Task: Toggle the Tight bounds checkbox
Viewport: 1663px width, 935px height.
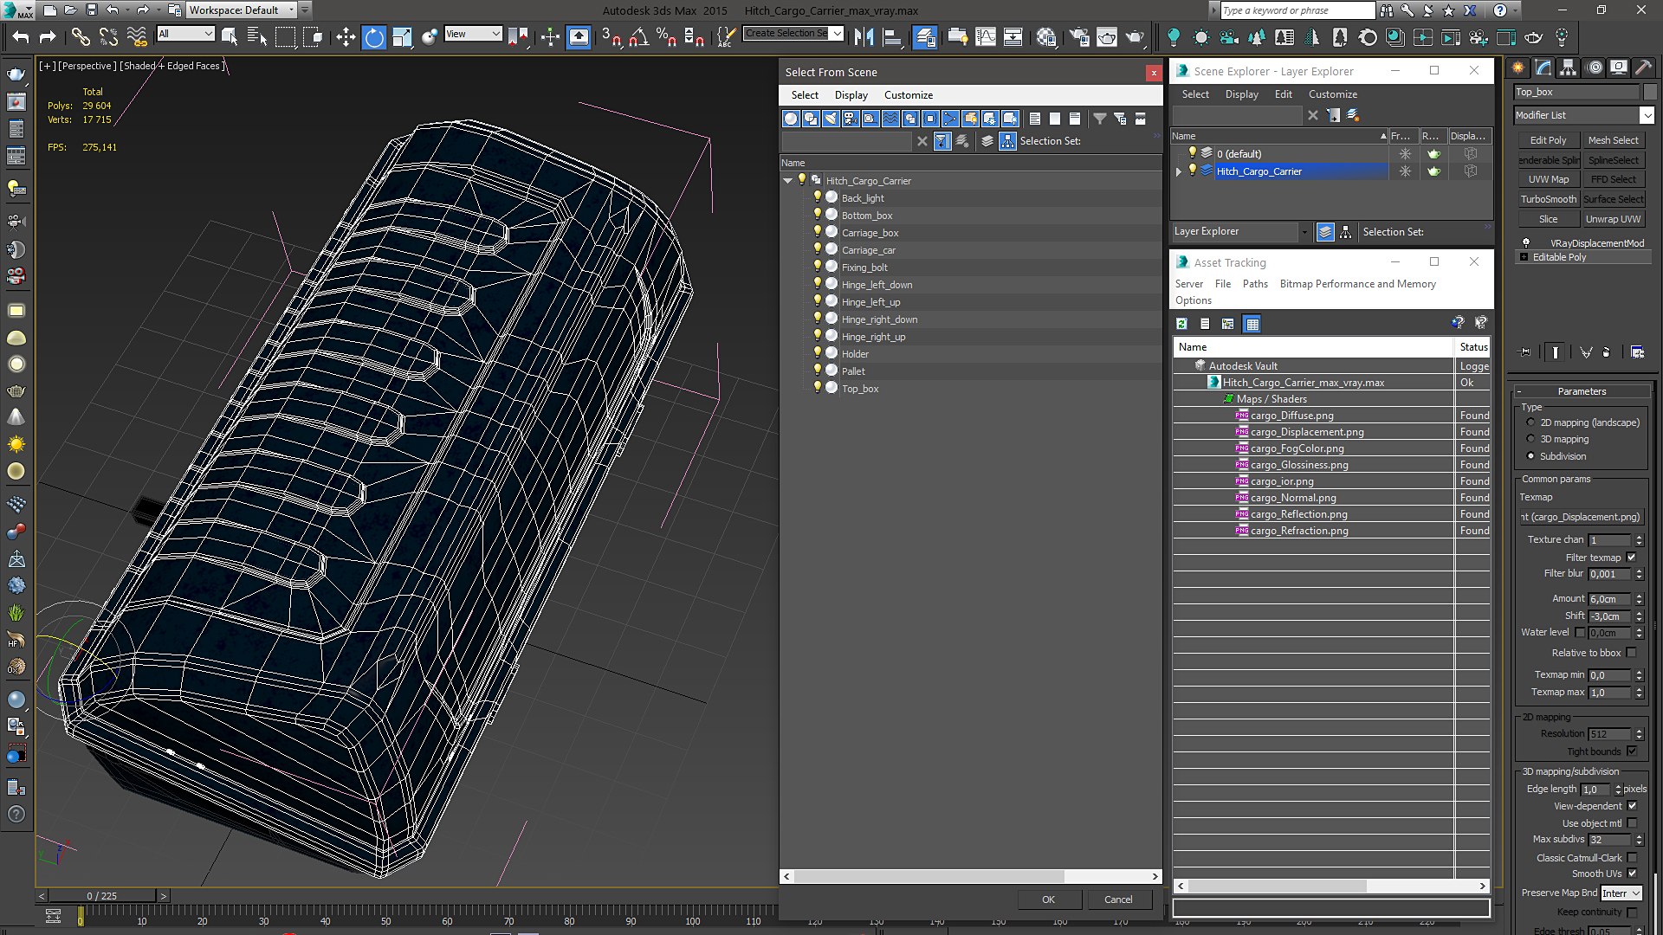Action: [1632, 751]
